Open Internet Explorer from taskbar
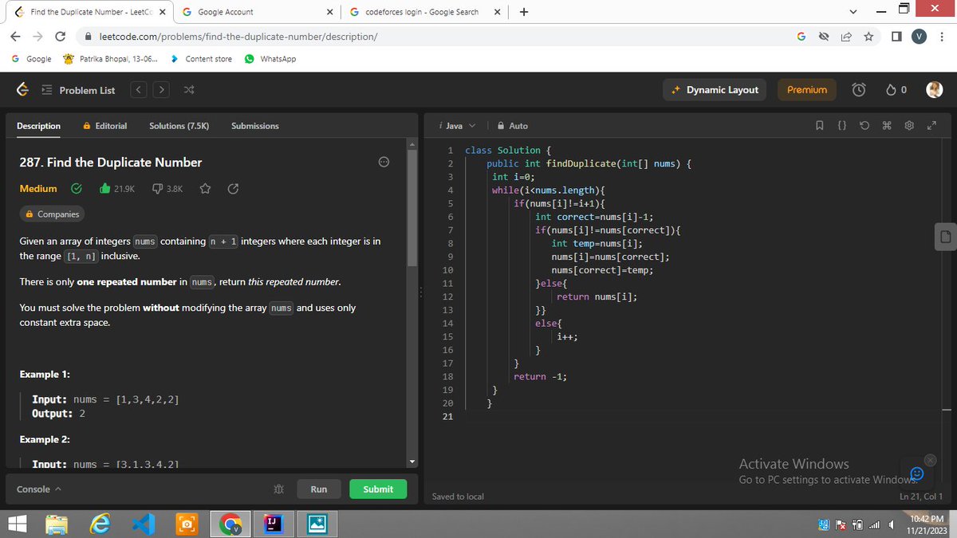Viewport: 957px width, 538px height. coord(100,524)
